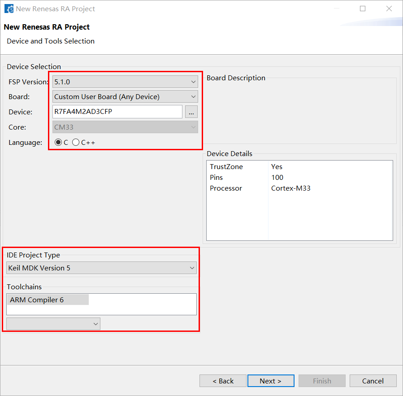
Task: Click the greyed-out Core CM33 dropdown
Action: click(125, 127)
